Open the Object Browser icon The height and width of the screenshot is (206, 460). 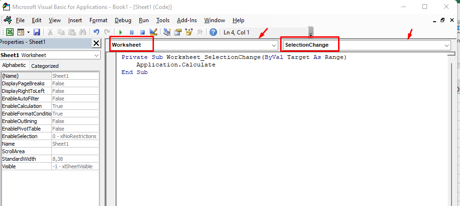189,32
